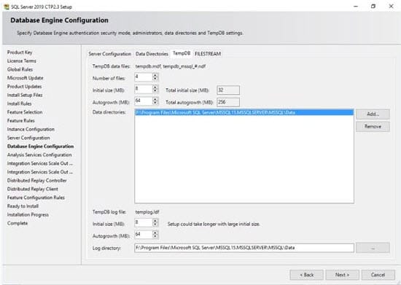Image resolution: width=401 pixels, height=285 pixels.
Task: Select Feature Rules step in sidebar
Action: [20, 120]
